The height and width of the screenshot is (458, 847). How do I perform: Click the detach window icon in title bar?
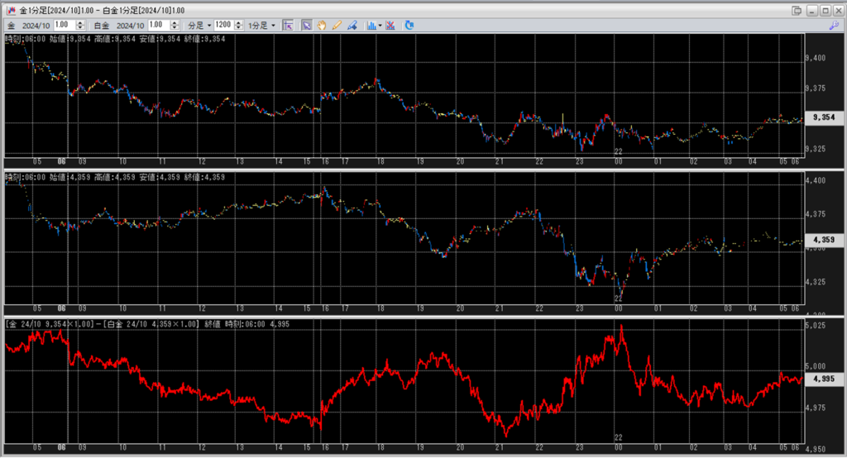(x=797, y=10)
